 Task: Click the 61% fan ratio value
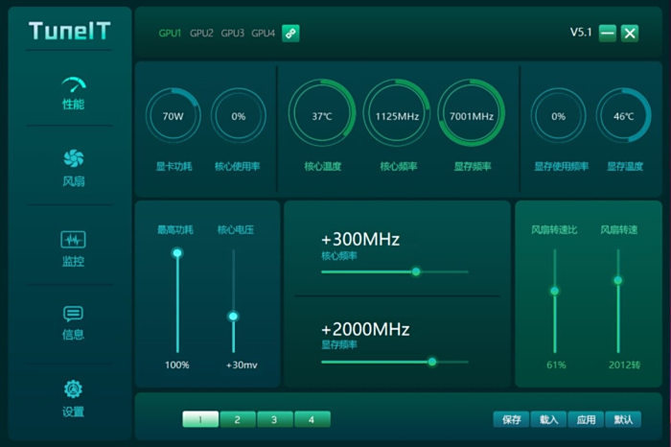(556, 365)
